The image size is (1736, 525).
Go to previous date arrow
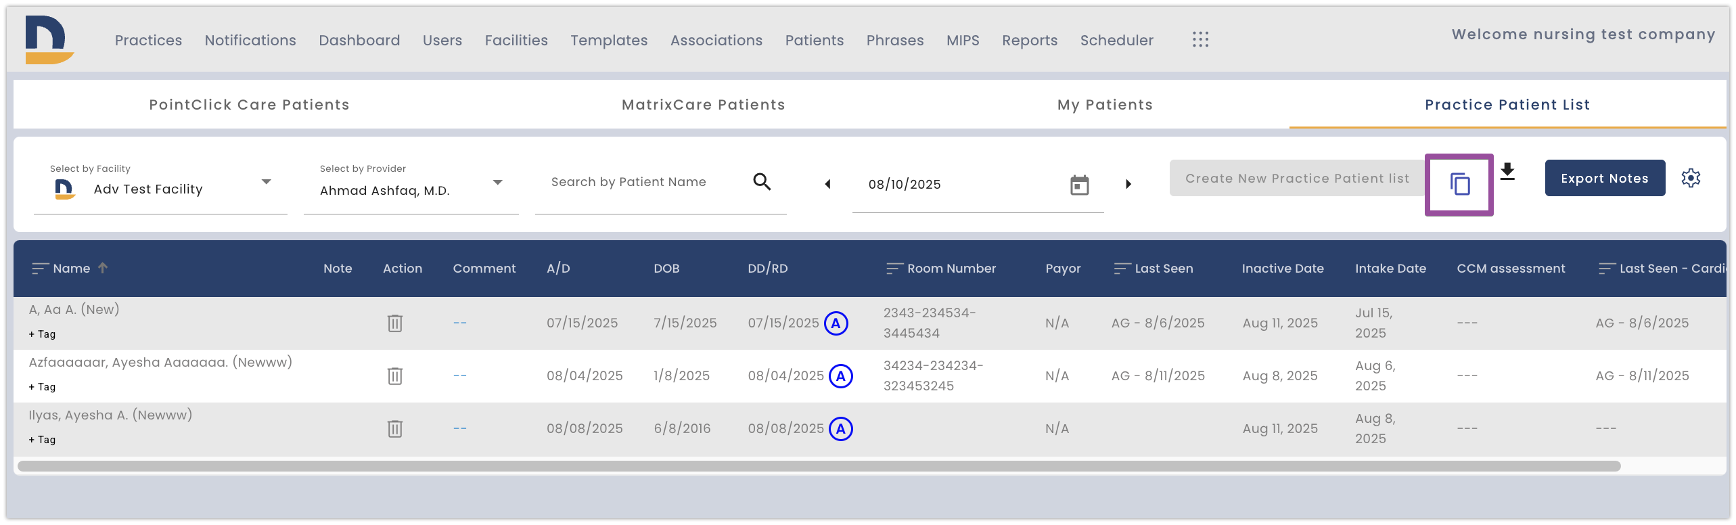(827, 184)
